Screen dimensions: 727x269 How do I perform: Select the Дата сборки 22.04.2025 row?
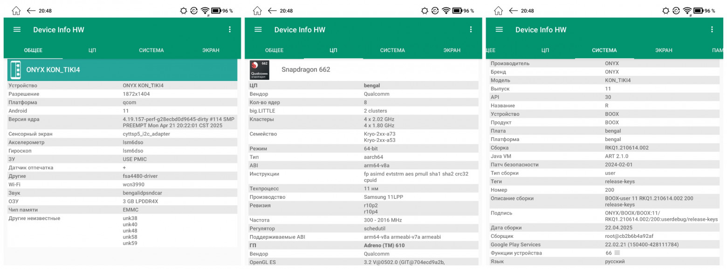pos(604,228)
